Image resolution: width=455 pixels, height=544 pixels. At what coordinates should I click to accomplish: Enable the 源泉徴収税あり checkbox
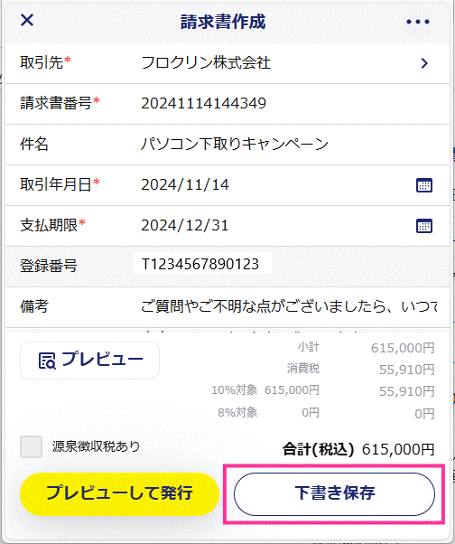(32, 446)
